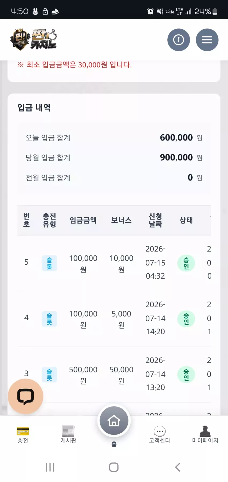228x482 pixels.
Task: Tap the 슬롯 tag in row 4
Action: (49, 319)
